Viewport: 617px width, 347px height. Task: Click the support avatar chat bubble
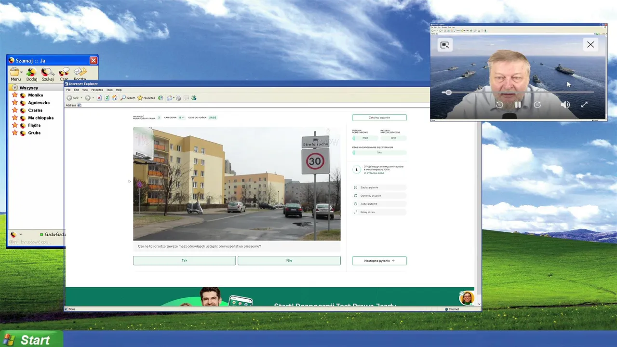[467, 298]
